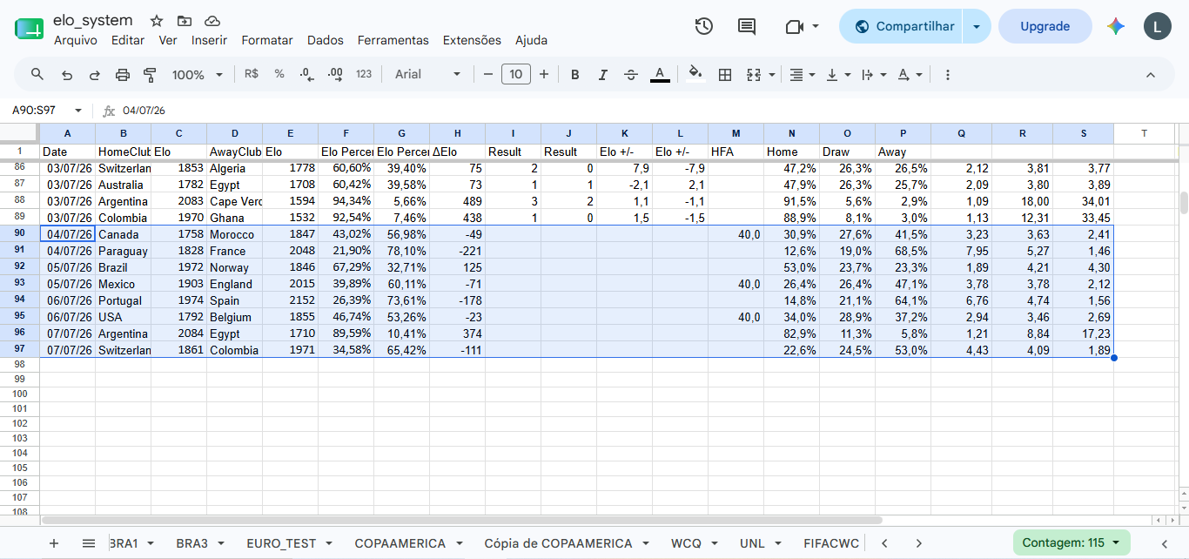This screenshot has width=1189, height=559.
Task: Open the merge cells dropdown
Action: pos(771,75)
